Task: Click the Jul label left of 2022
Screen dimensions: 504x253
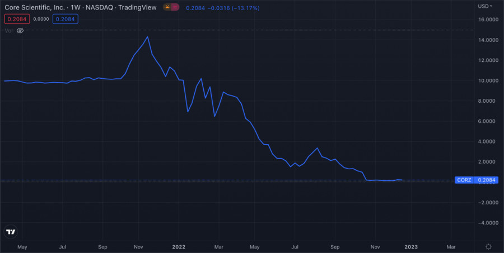Action: [x=63, y=247]
